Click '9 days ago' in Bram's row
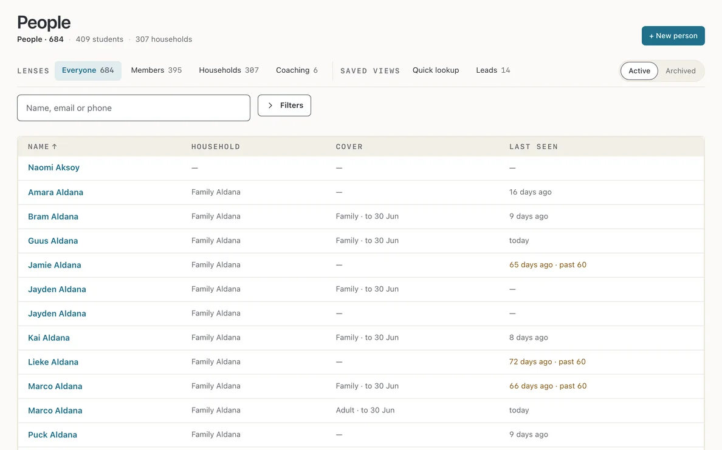The height and width of the screenshot is (450, 722). 529,216
